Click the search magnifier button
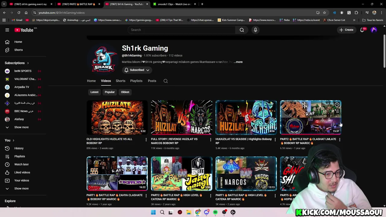 [x=242, y=30]
